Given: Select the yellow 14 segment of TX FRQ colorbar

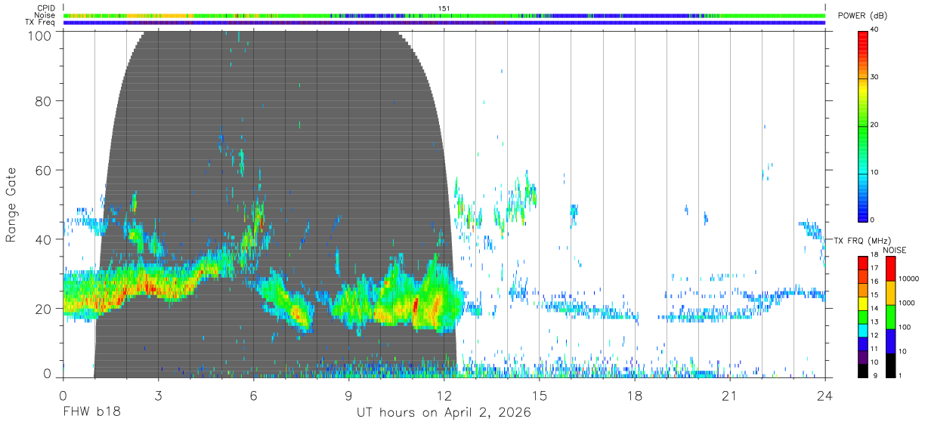Looking at the screenshot, I should click(863, 303).
